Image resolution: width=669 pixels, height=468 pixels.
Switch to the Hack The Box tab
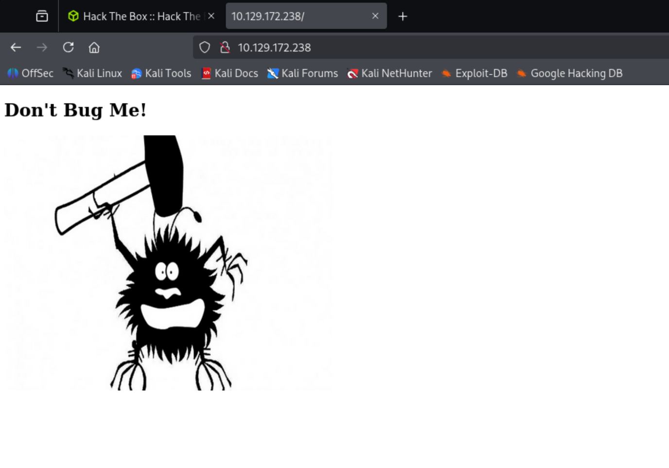click(136, 16)
